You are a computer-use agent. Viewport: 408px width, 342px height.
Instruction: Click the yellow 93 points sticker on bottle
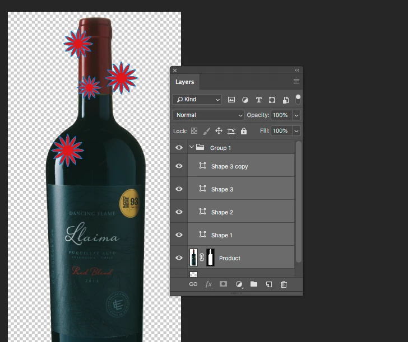129,203
